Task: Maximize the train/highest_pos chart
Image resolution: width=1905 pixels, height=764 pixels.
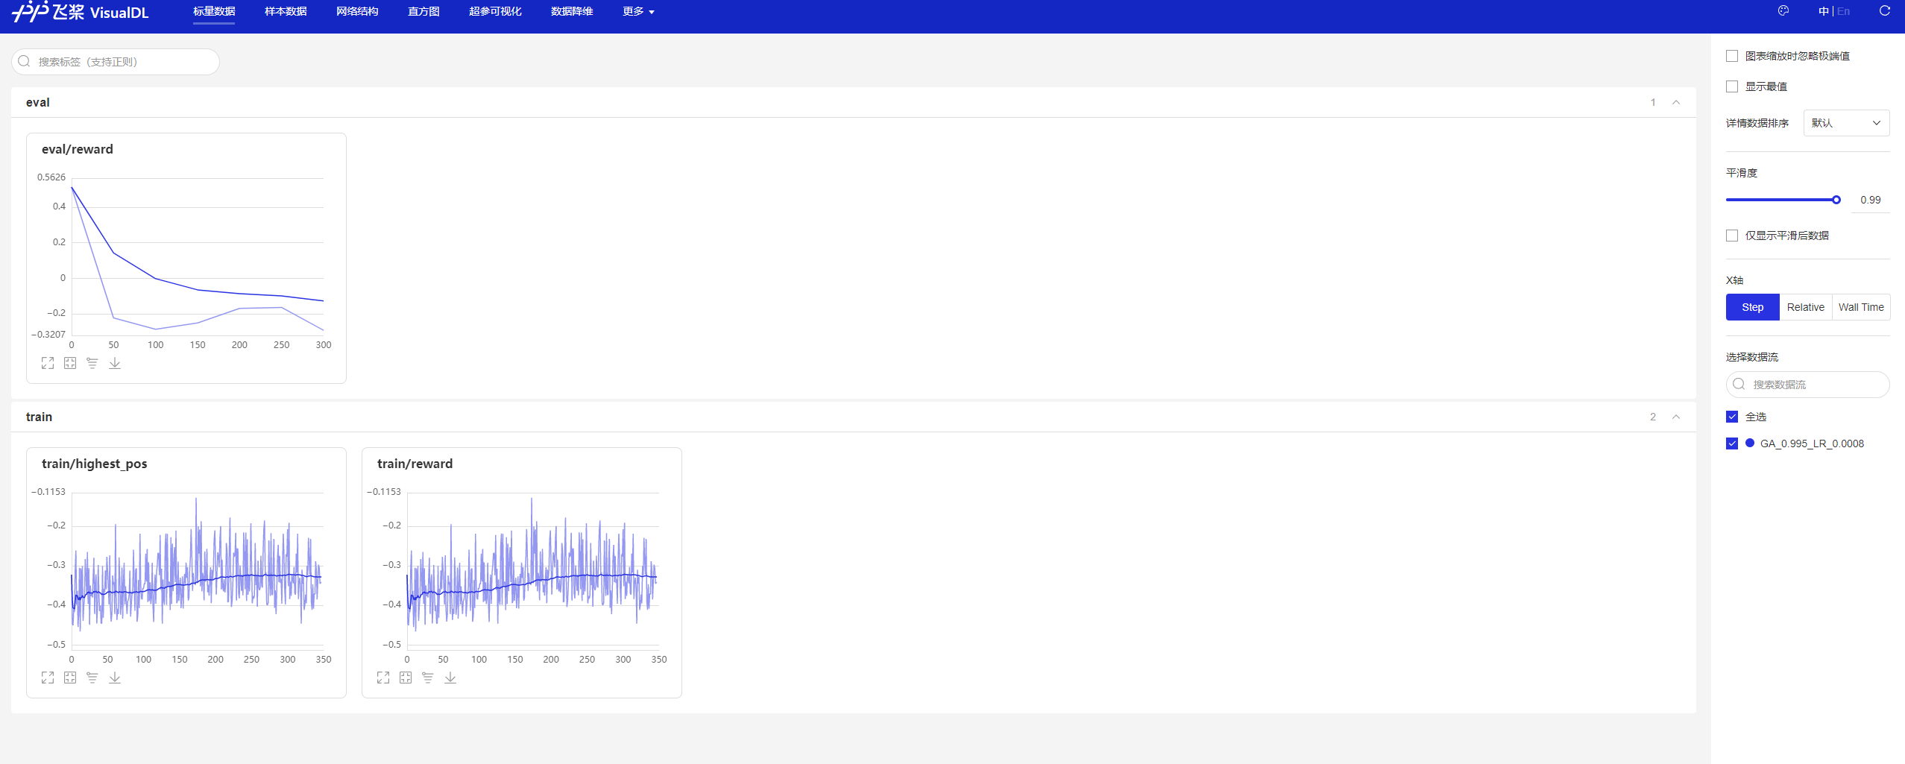Action: (48, 678)
